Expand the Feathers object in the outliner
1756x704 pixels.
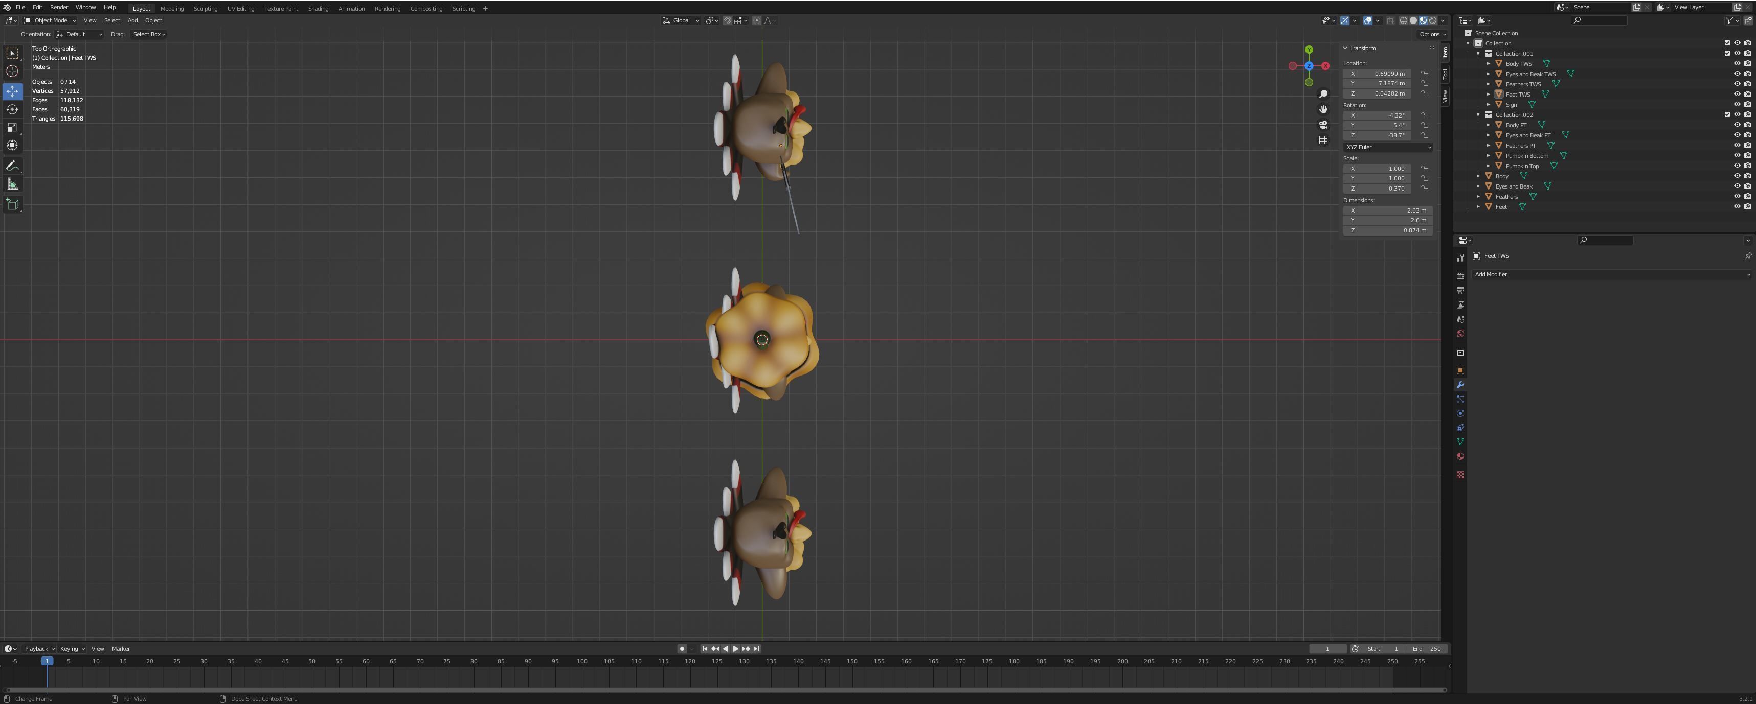click(1478, 197)
